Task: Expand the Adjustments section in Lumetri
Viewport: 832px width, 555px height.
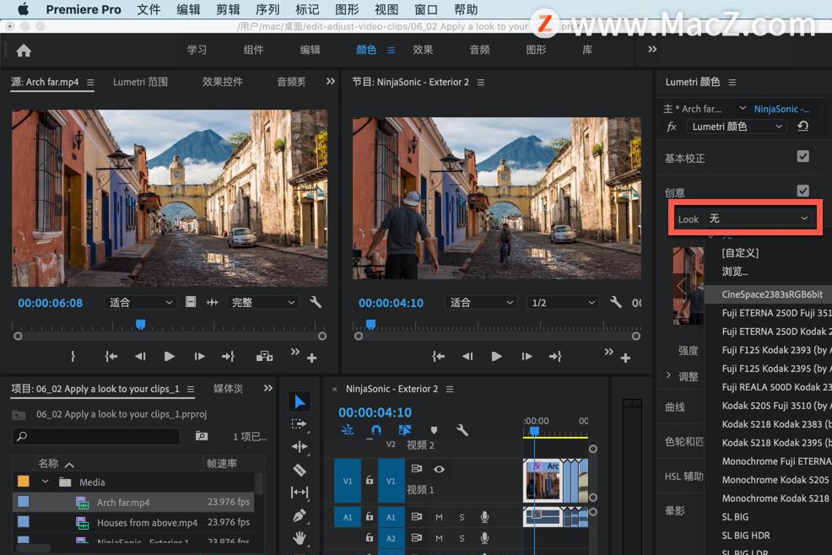Action: 668,375
